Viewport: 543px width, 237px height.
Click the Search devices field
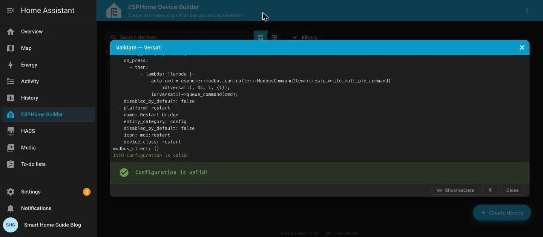177,37
